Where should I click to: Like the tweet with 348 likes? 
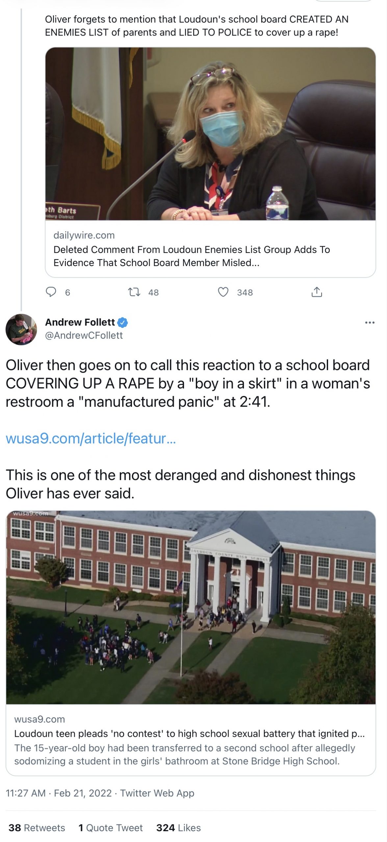click(223, 292)
